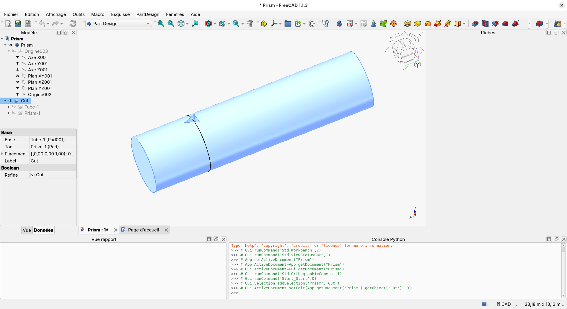Image resolution: width=567 pixels, height=309 pixels.
Task: Click the Create body icon
Action: tap(340, 24)
